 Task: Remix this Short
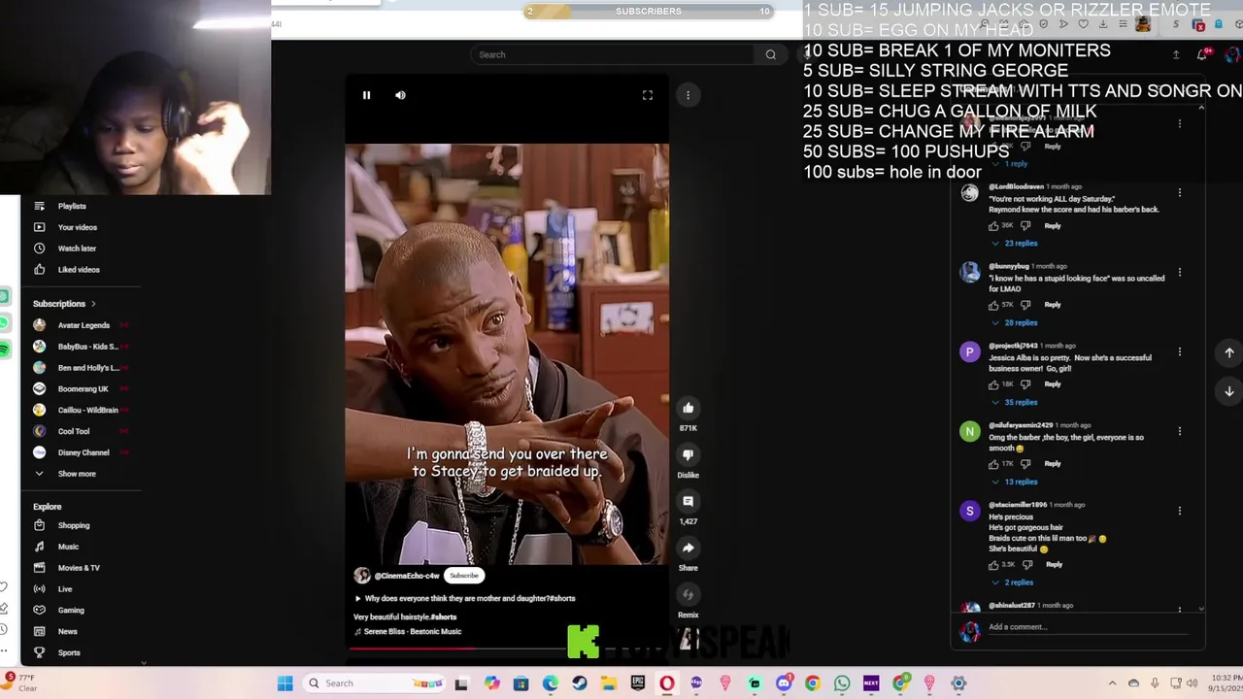688,594
